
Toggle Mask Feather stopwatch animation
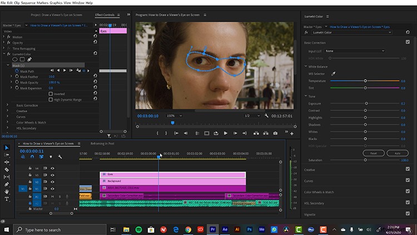pyautogui.click(x=17, y=76)
